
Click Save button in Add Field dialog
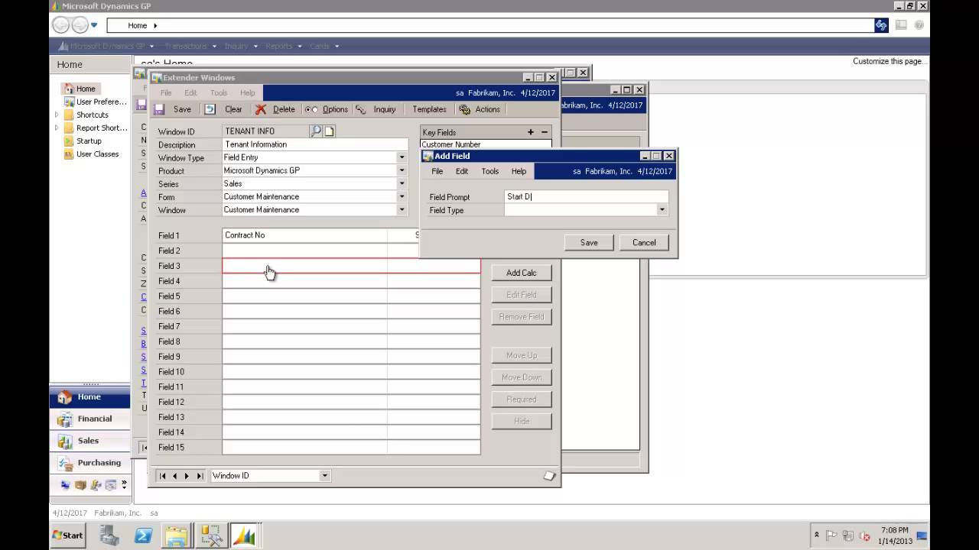pyautogui.click(x=589, y=242)
